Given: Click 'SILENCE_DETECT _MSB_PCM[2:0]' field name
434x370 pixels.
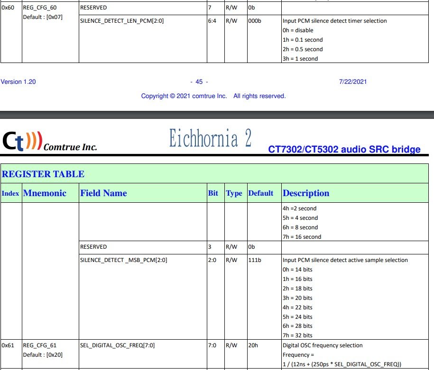Looking at the screenshot, I should pos(123,260).
